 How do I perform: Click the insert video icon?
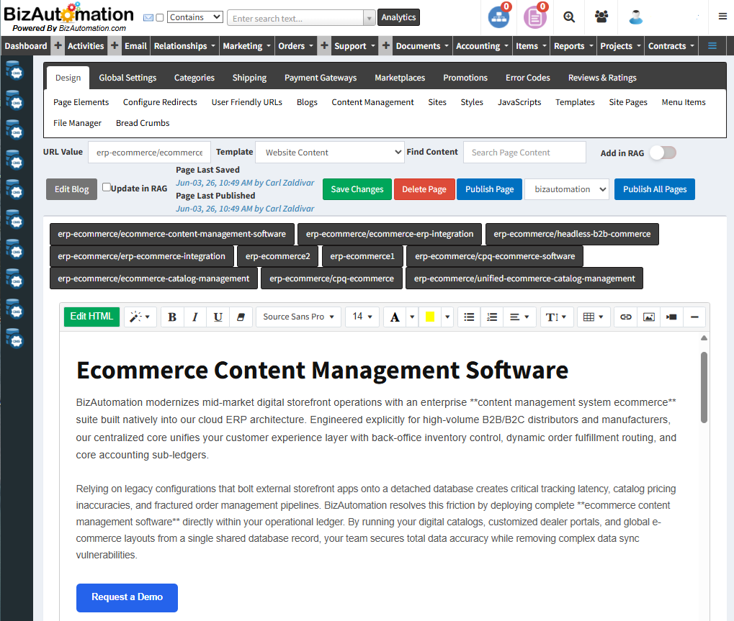[x=671, y=317]
